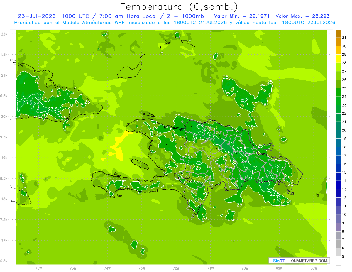Click the 70W longitude label
Screen dimensions: 352x272
coord(245,268)
